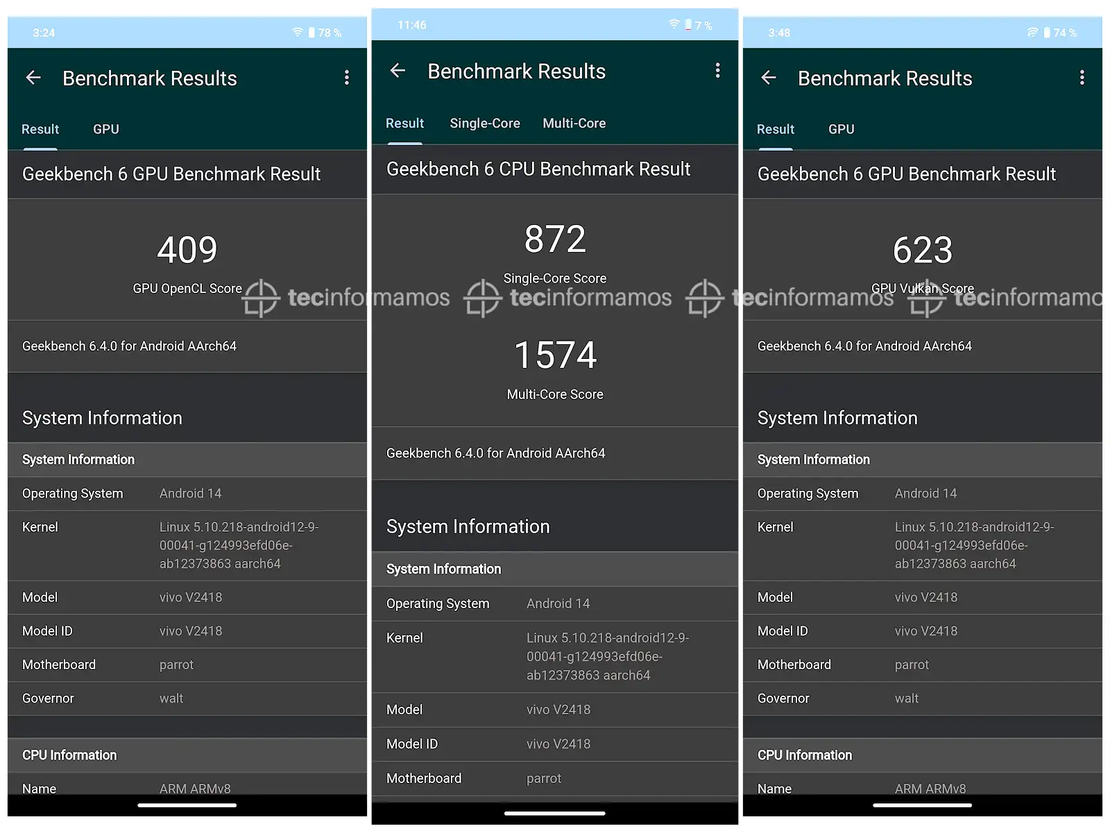1110x833 pixels.
Task: Open the overflow menu on the Vulkan results screen
Action: (x=1082, y=78)
